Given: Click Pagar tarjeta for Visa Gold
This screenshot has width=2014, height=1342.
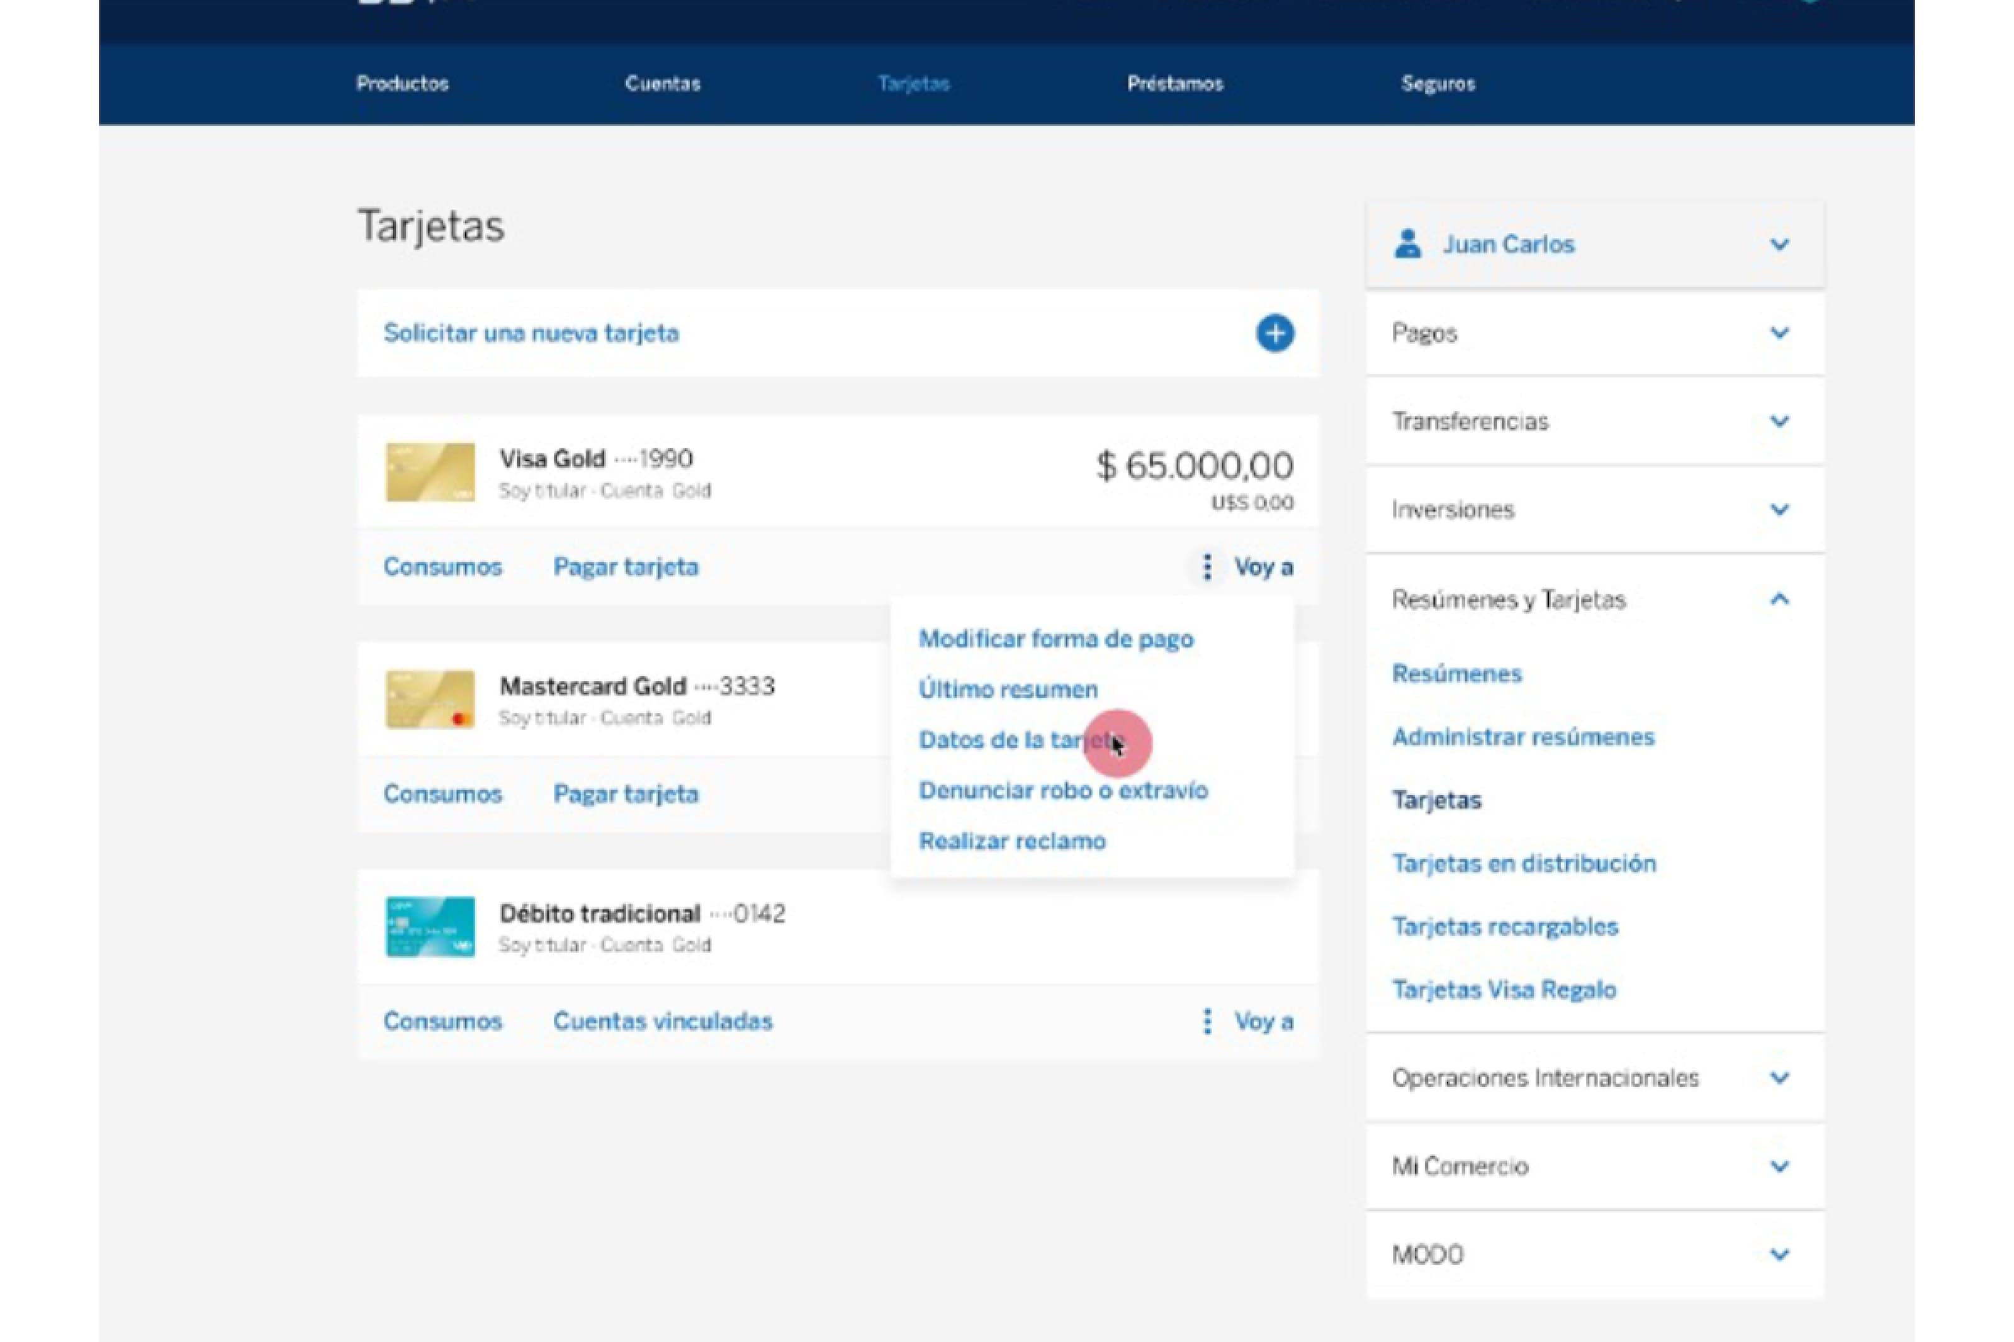Looking at the screenshot, I should (626, 567).
